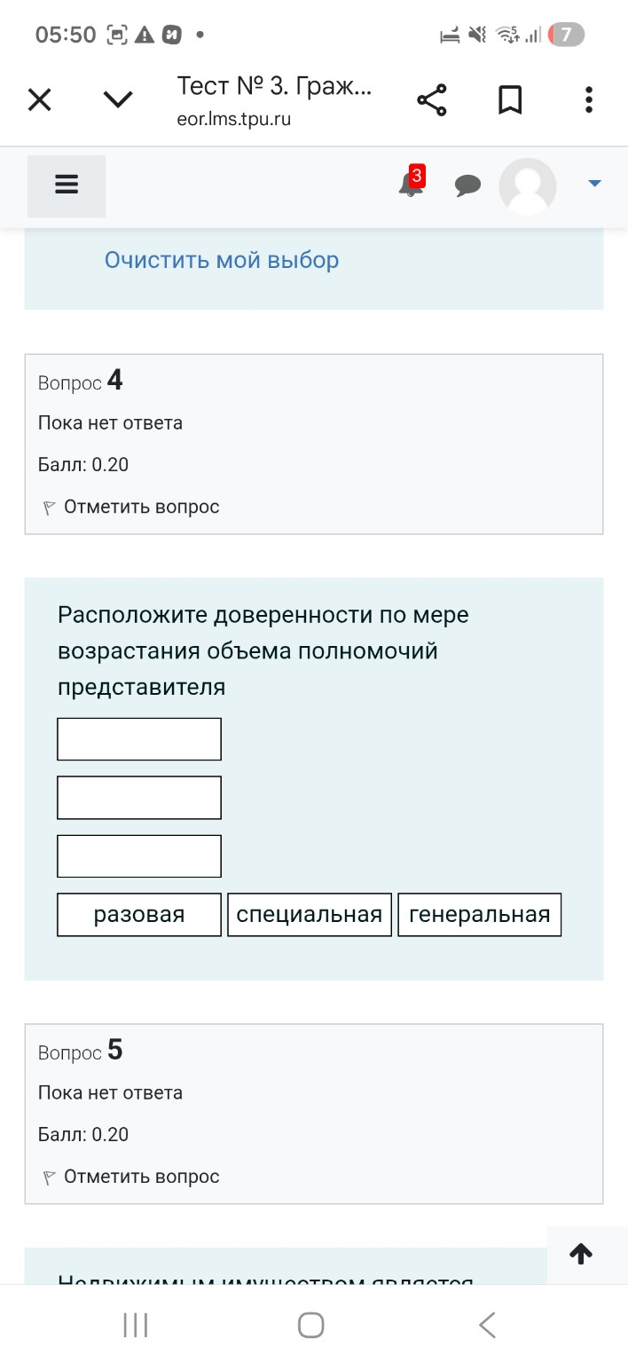Collapse the page using the chevron-down control
The image size is (628, 1363).
tap(117, 99)
